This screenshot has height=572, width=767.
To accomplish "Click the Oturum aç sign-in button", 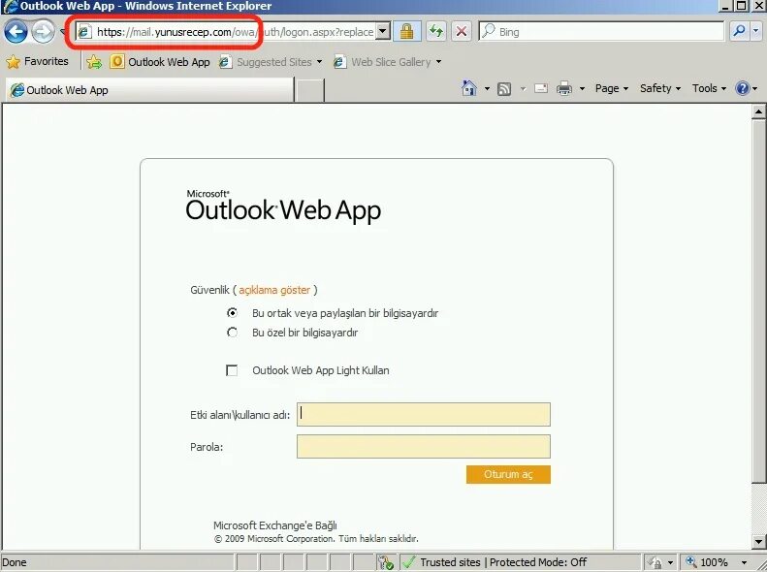I will (x=508, y=474).
